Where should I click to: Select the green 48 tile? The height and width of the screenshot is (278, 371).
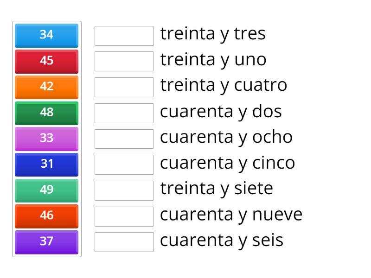(46, 113)
